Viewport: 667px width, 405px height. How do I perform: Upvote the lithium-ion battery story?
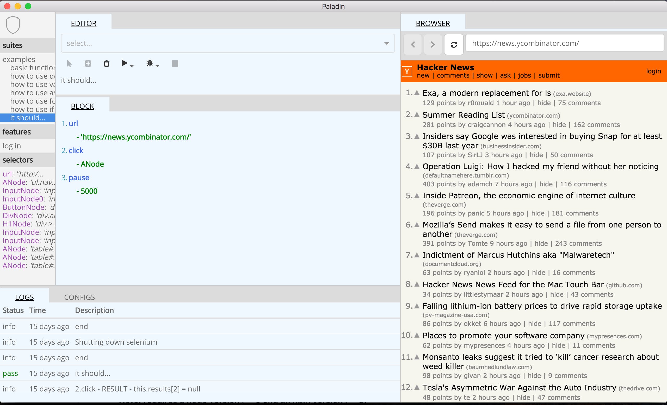pyautogui.click(x=417, y=306)
